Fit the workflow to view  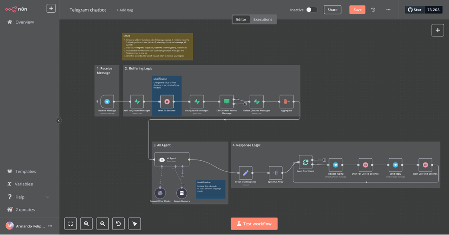71,224
